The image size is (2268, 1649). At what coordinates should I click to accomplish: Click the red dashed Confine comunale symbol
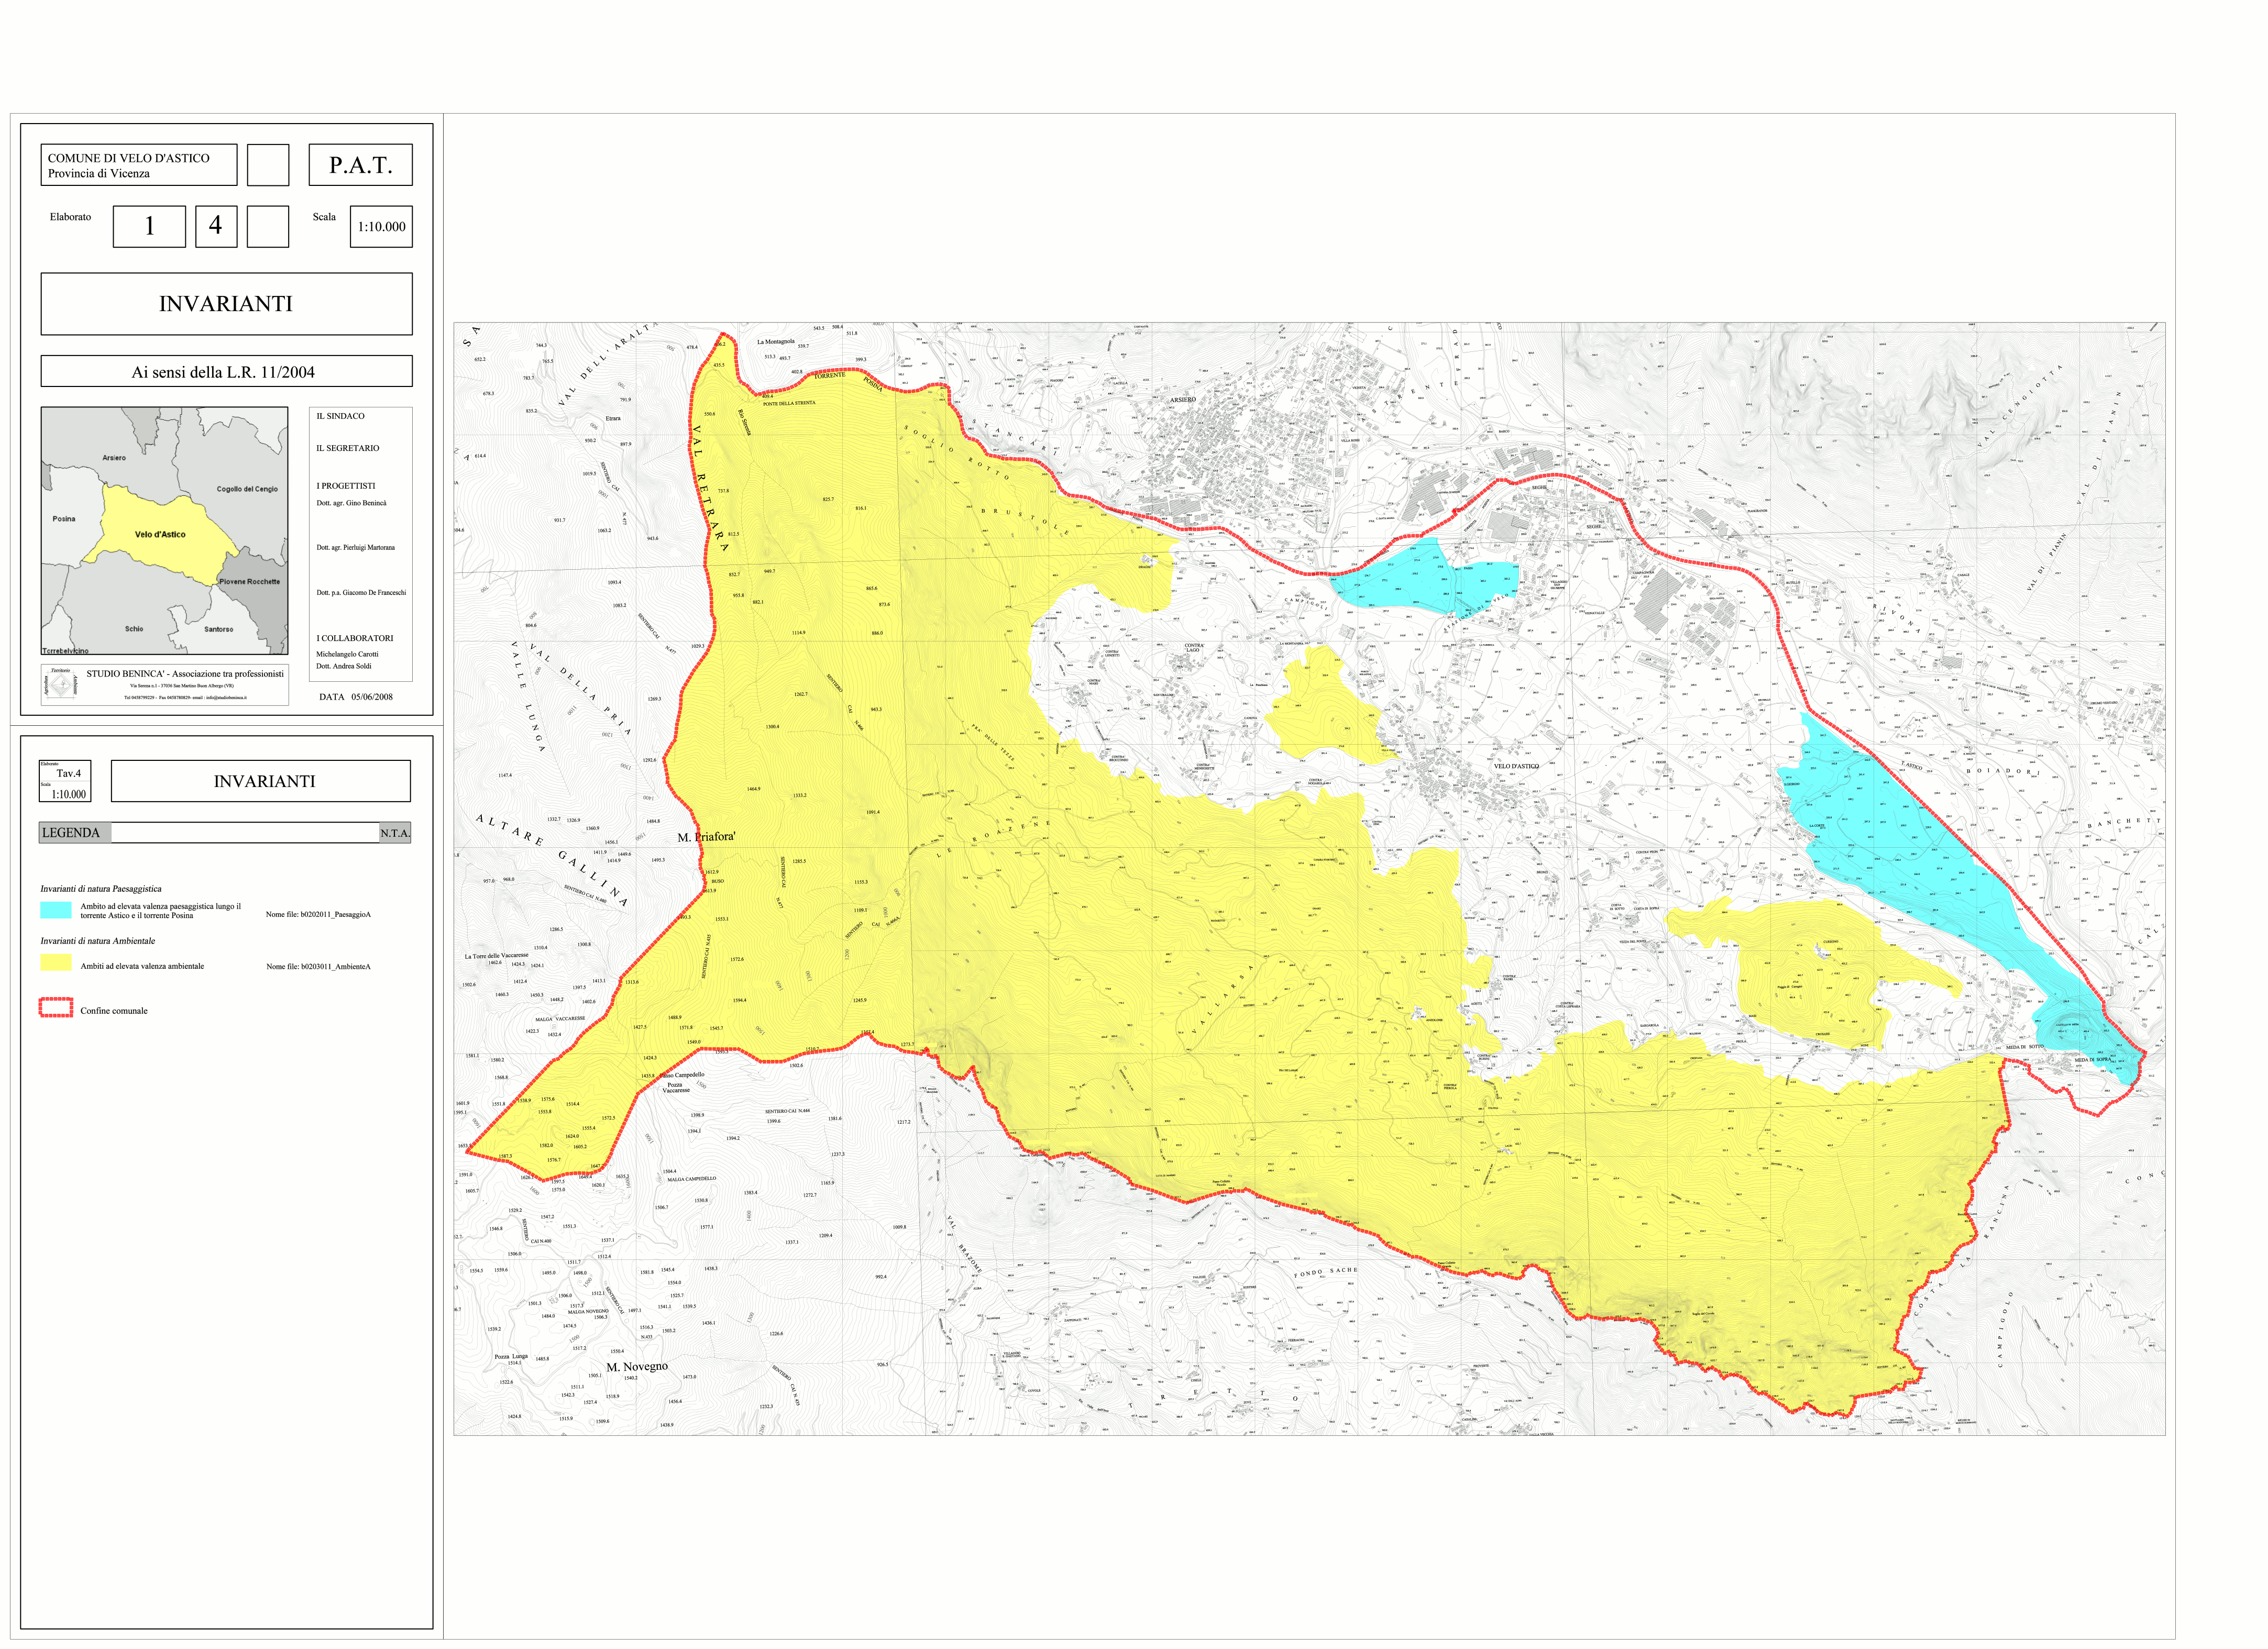(x=56, y=1008)
